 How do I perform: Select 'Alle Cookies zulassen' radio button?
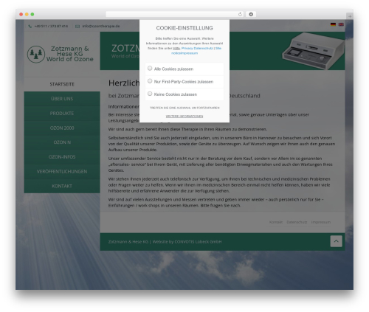[x=150, y=69]
